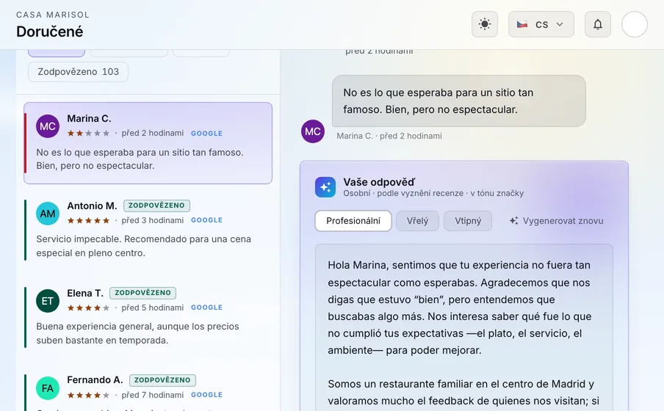Click the AI sparkle icon beside Vaše odpověď

pos(325,187)
